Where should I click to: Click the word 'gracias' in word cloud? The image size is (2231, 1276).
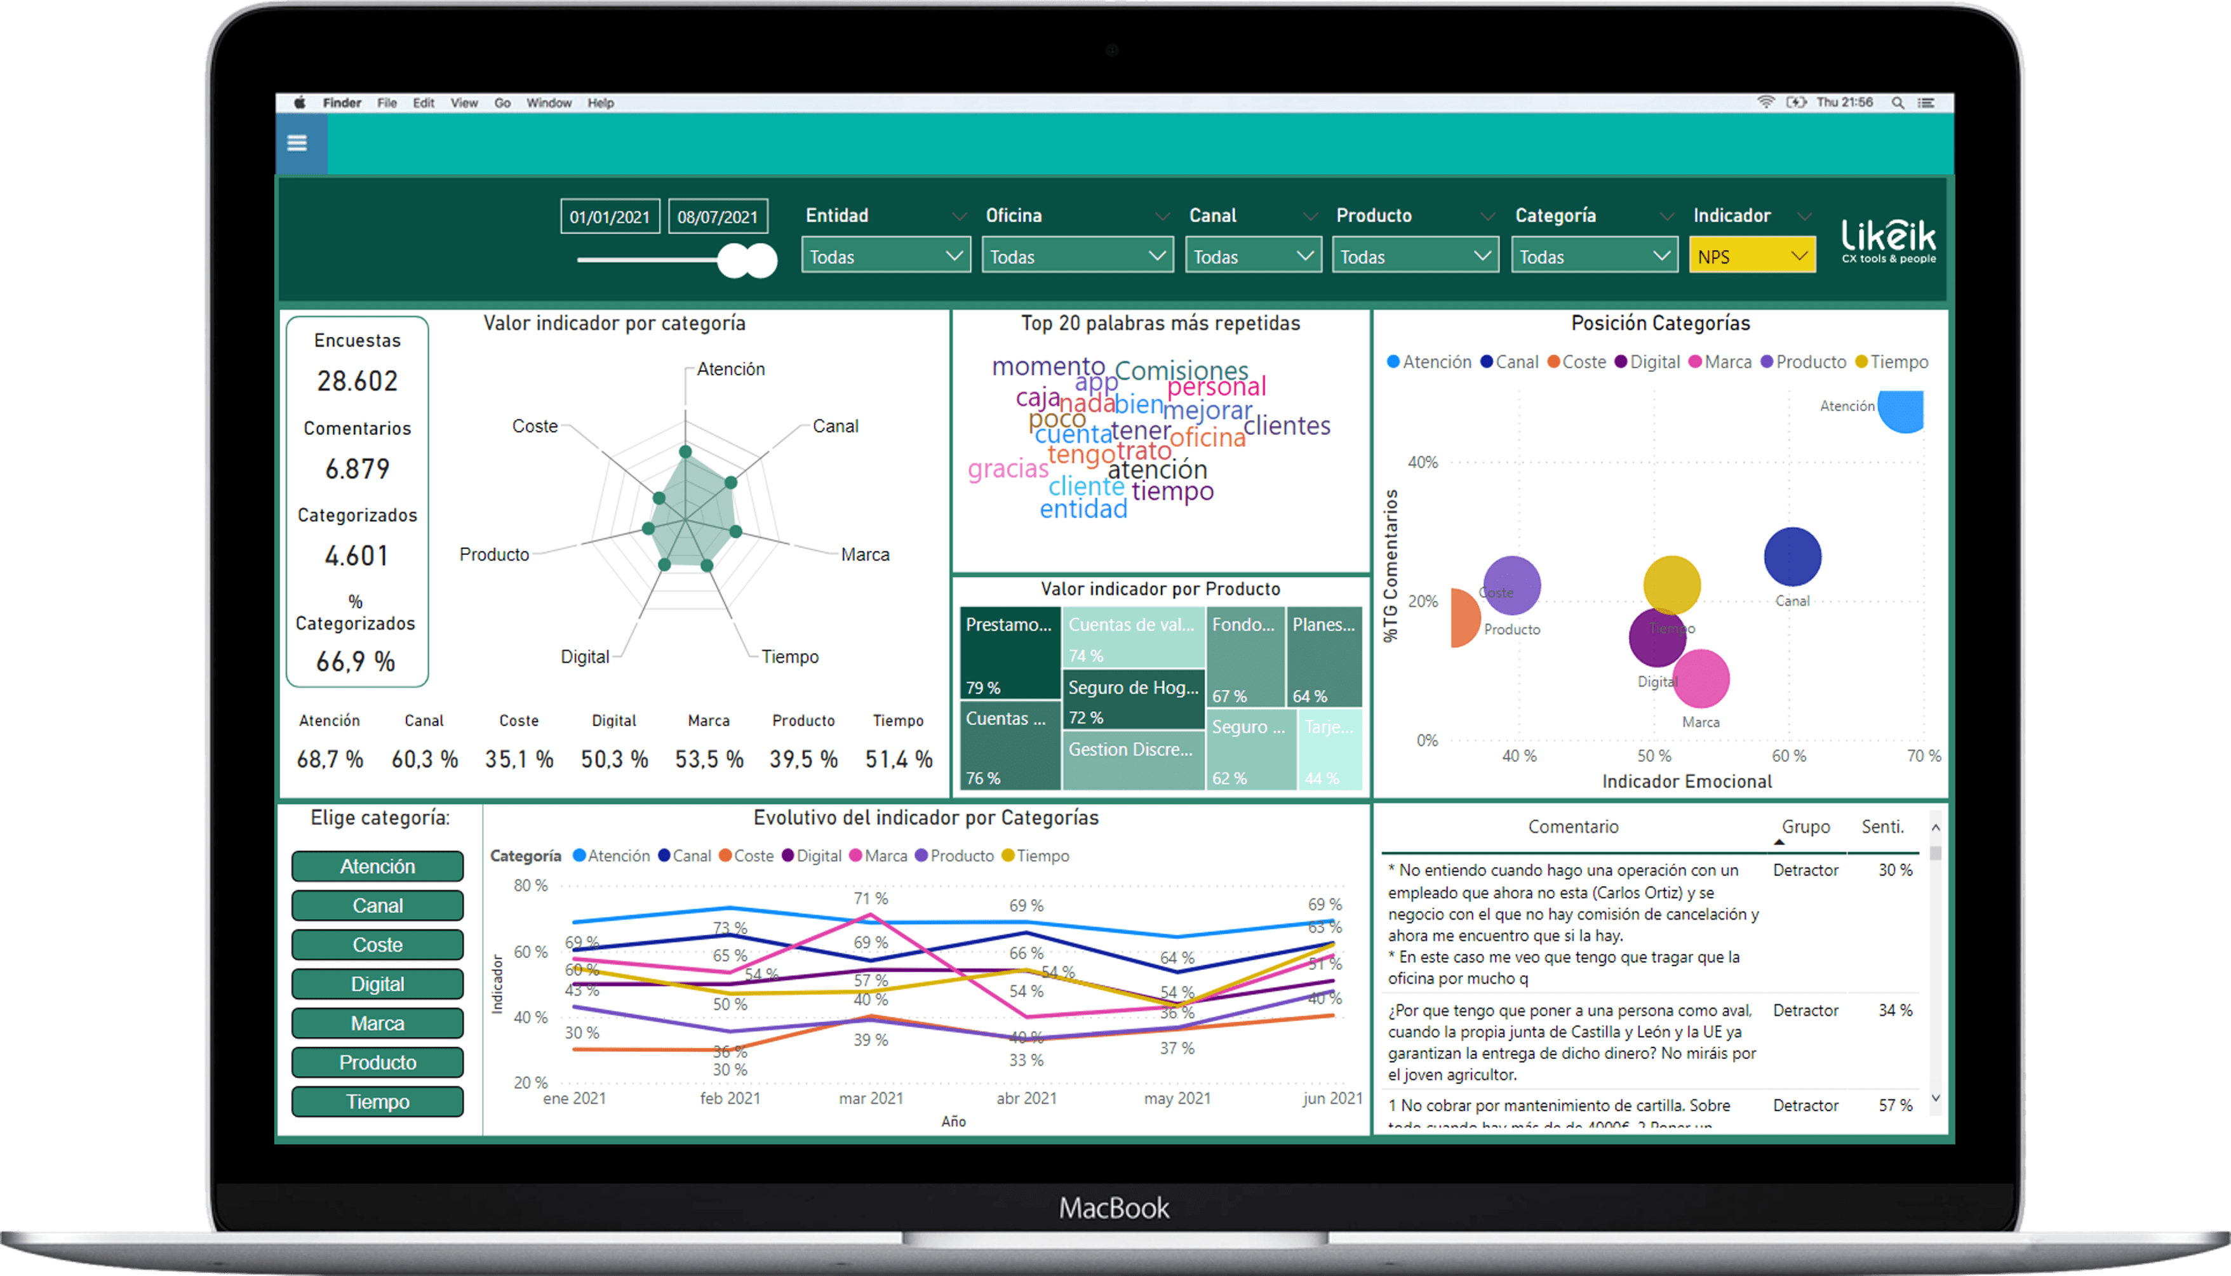click(1008, 470)
